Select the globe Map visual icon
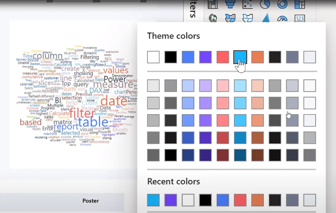Image resolution: width=336 pixels, height=213 pixels. click(x=213, y=18)
